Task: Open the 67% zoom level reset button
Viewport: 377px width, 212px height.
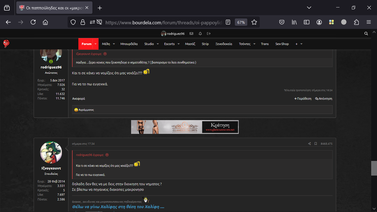Action: [241, 22]
